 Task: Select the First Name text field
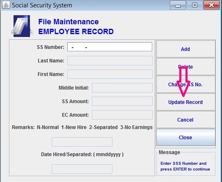point(110,74)
